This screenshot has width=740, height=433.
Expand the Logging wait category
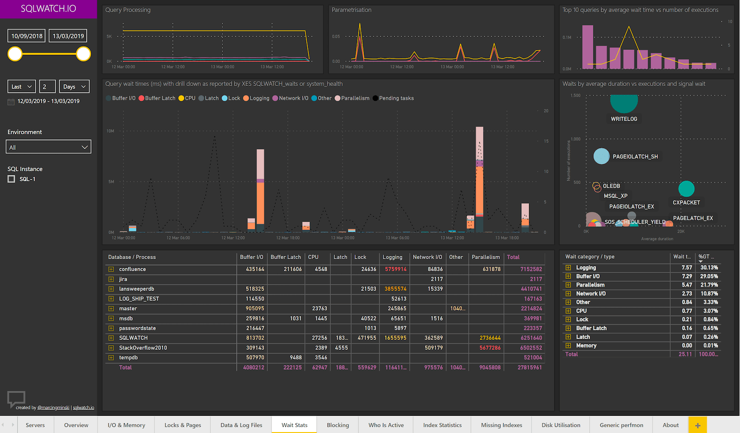point(568,267)
